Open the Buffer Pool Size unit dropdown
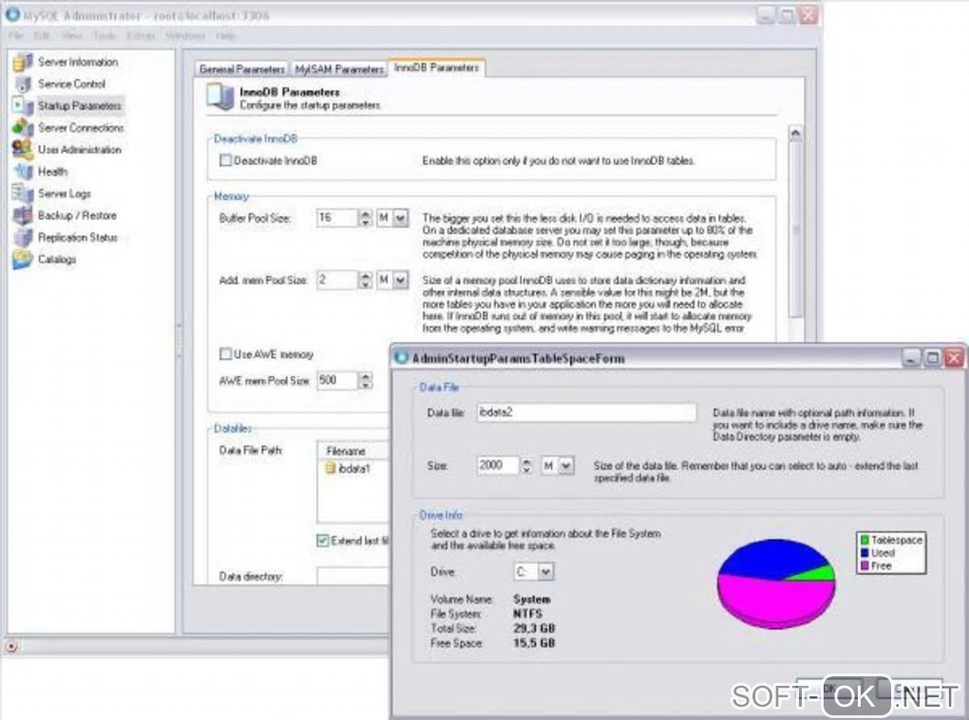Image resolution: width=969 pixels, height=720 pixels. pos(401,218)
